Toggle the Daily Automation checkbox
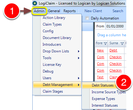 click(x=87, y=18)
